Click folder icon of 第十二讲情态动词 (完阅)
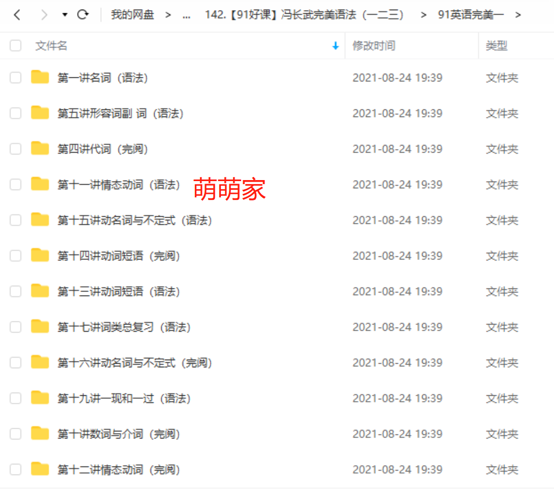The image size is (554, 498). pos(40,468)
